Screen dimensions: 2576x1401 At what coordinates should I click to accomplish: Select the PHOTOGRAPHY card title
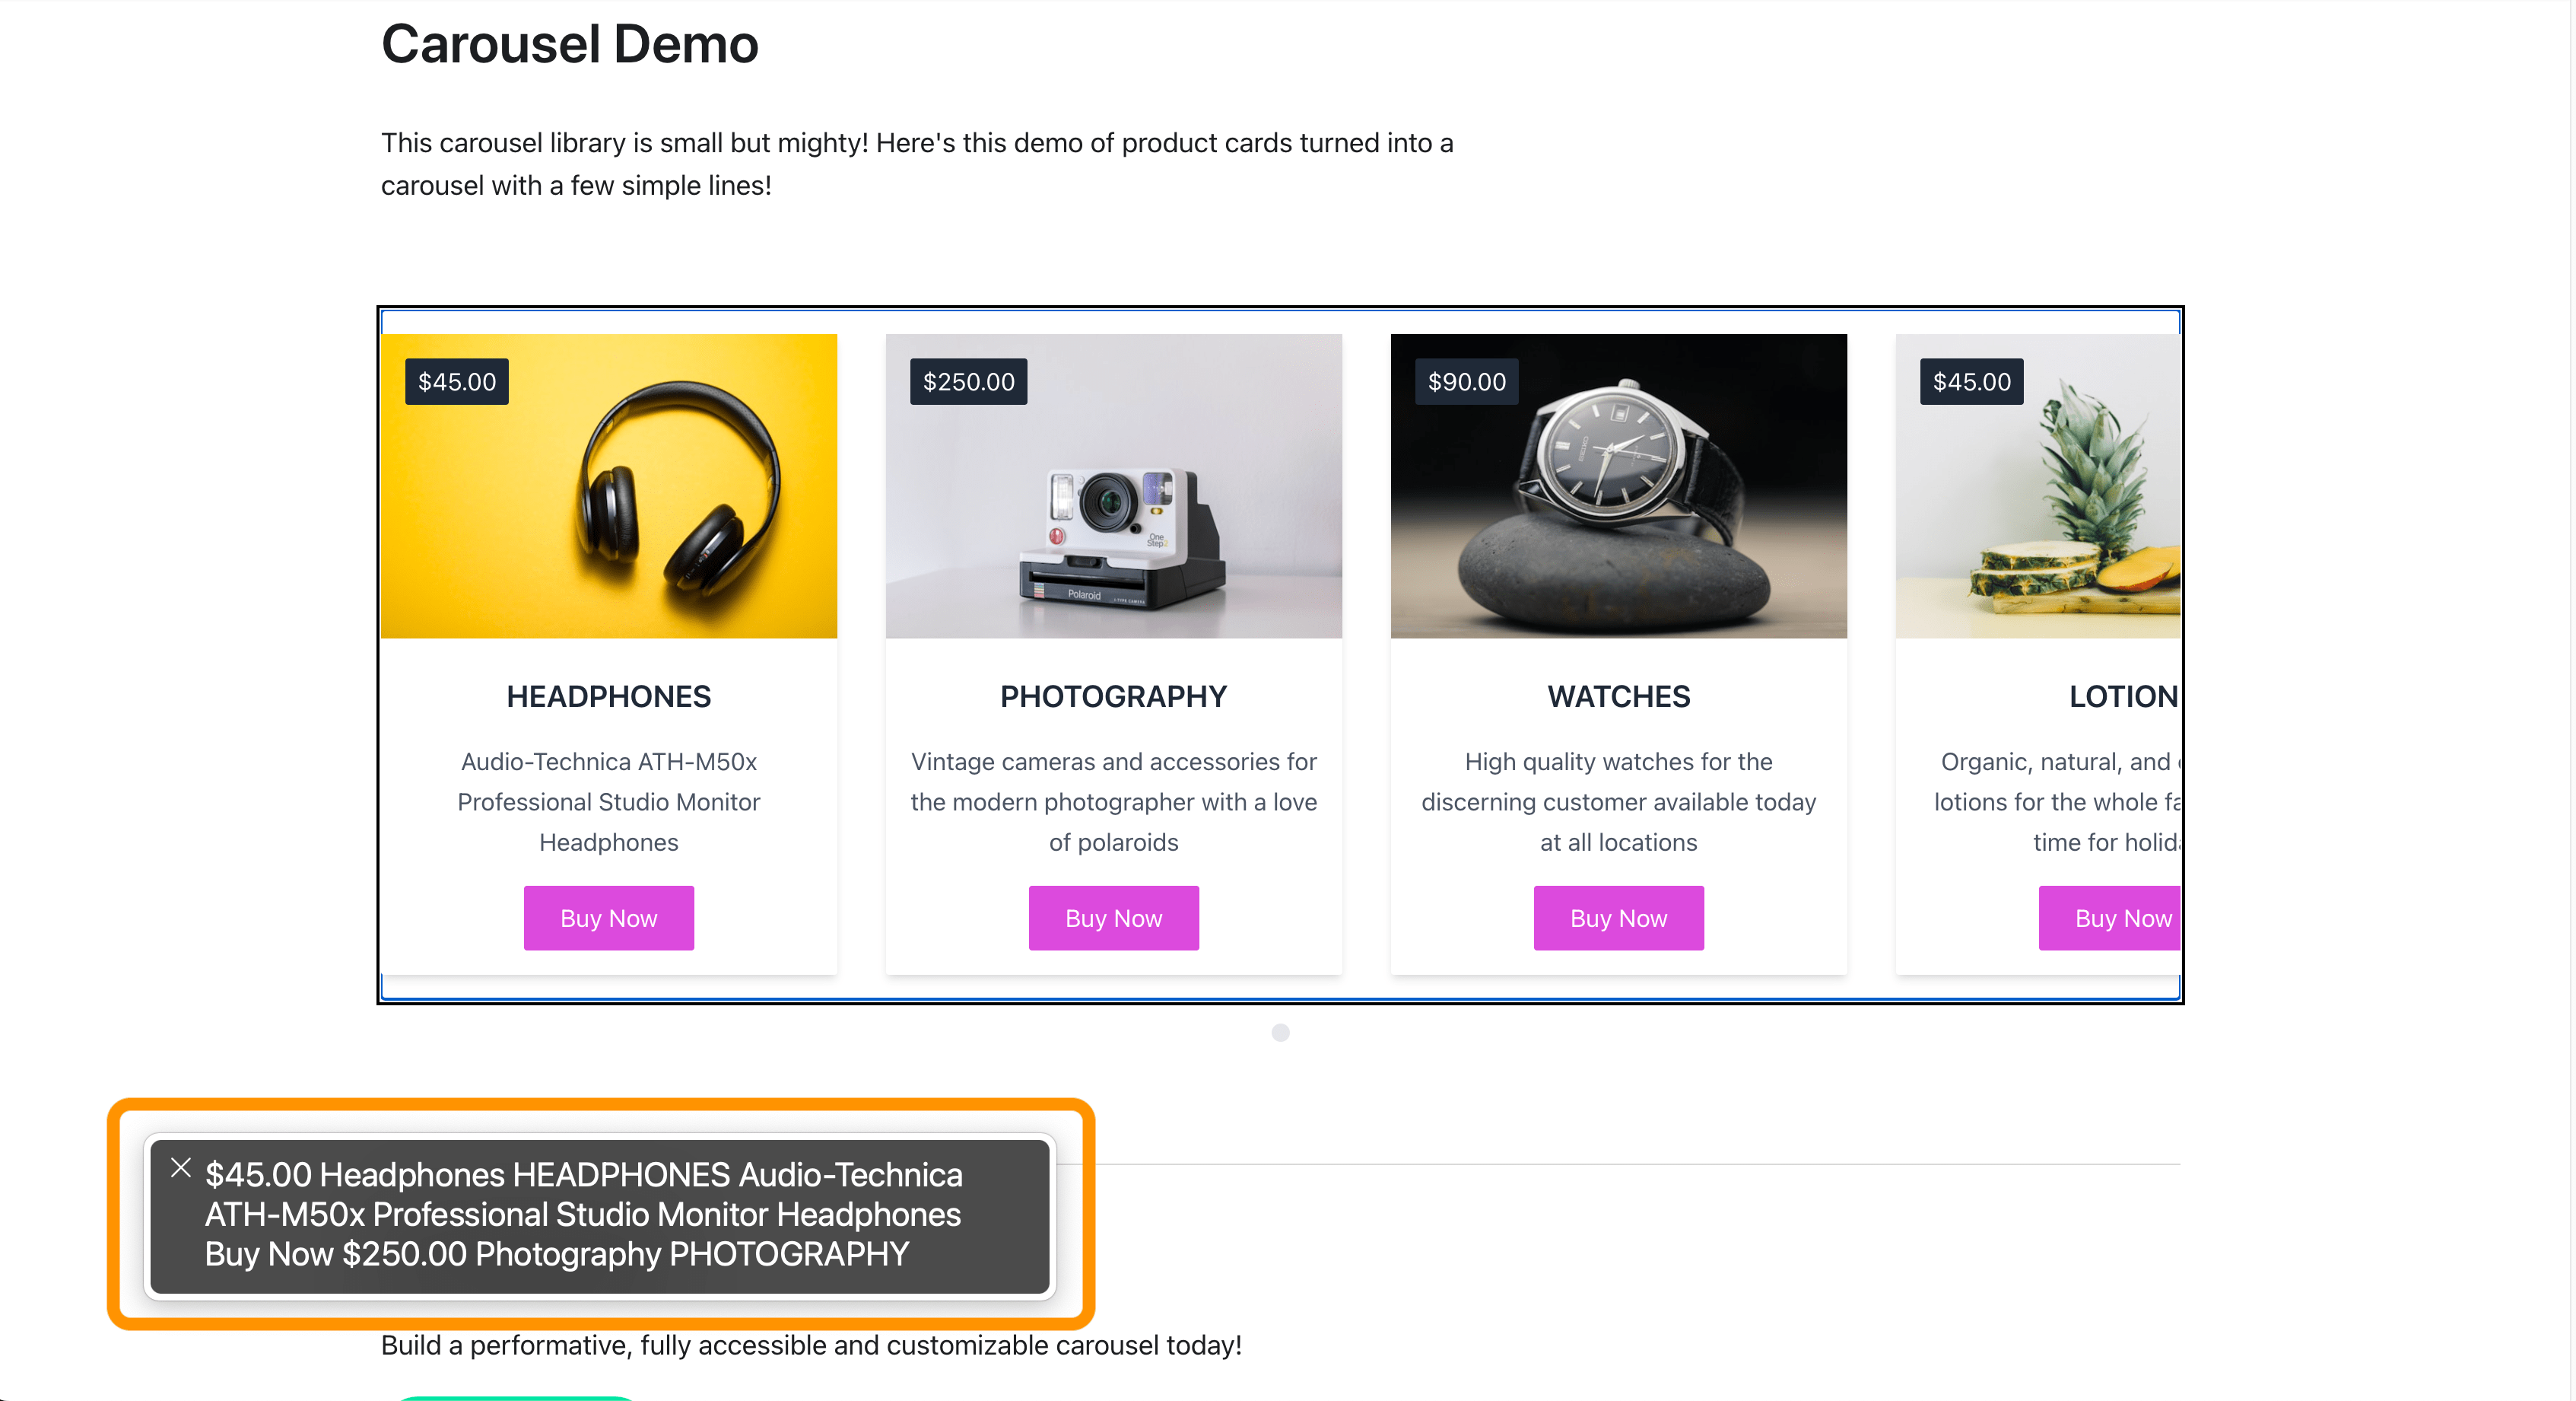1113,696
